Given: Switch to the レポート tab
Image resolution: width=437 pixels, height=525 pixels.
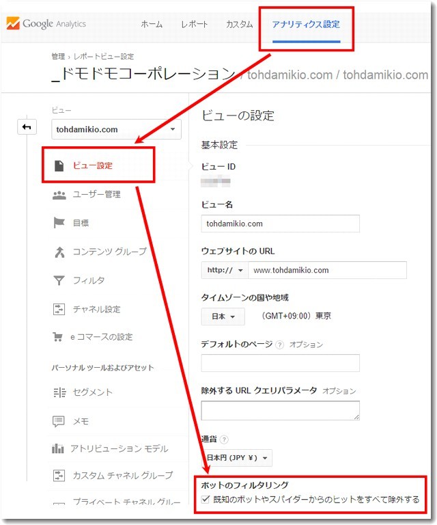Looking at the screenshot, I should tap(194, 24).
